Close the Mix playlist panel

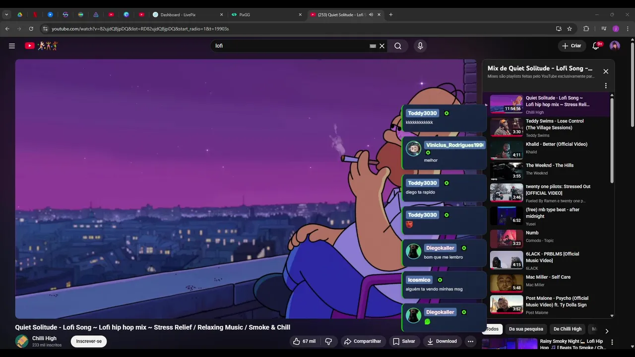coord(606,71)
